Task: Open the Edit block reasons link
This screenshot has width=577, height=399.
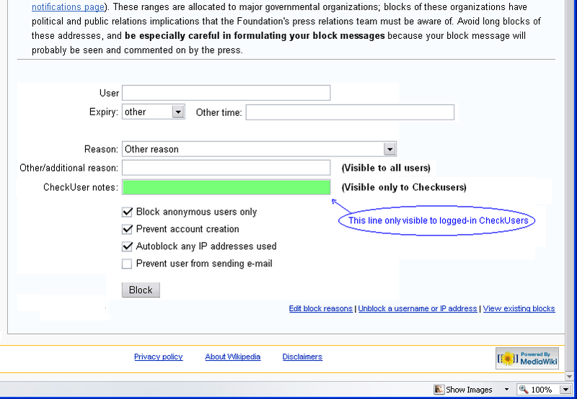Action: [x=320, y=308]
